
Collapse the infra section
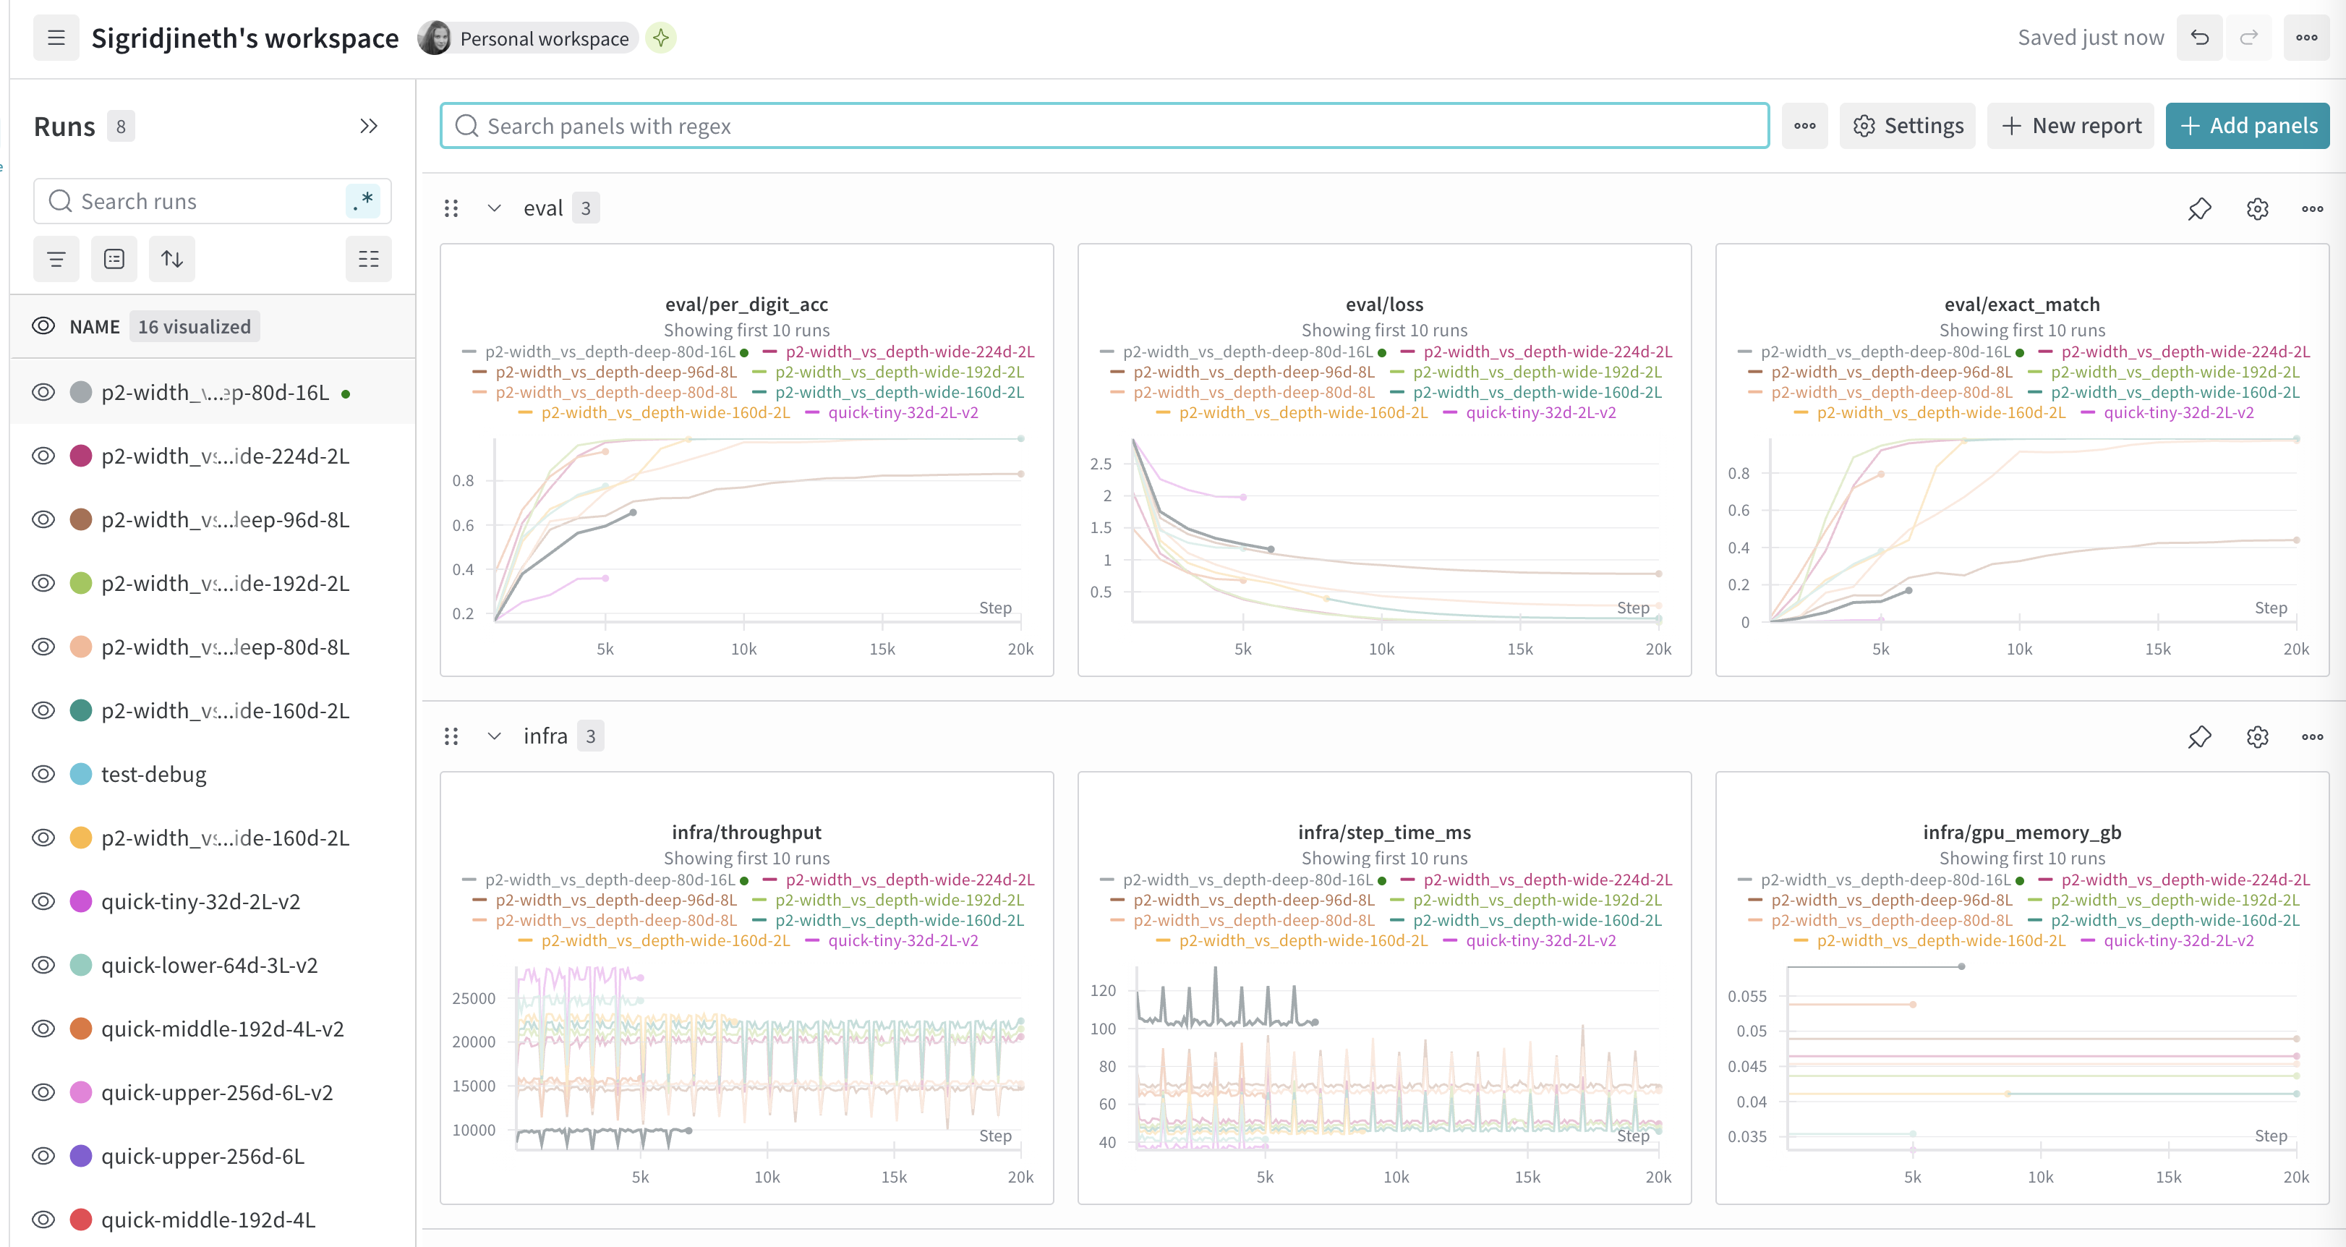(x=494, y=737)
